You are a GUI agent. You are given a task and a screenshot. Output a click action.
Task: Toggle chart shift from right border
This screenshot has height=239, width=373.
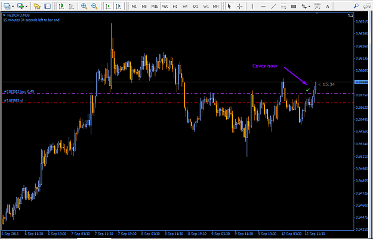(x=118, y=6)
